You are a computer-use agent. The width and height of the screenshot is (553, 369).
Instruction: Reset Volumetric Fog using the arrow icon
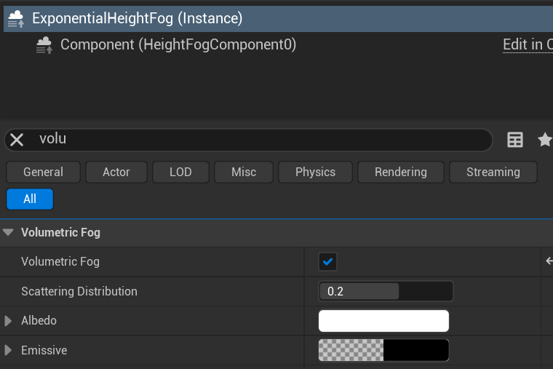pyautogui.click(x=548, y=261)
